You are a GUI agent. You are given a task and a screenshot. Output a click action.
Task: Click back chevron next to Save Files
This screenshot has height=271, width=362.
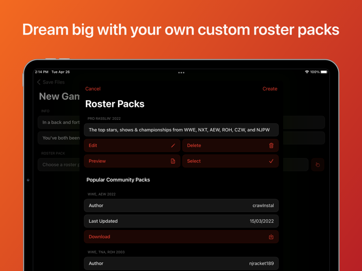tap(39, 82)
